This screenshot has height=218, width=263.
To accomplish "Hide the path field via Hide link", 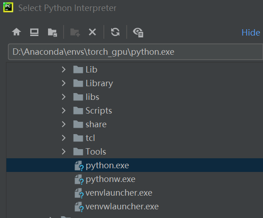I will 251,32.
